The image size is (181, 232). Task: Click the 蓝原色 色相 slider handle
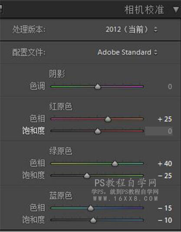(91, 208)
